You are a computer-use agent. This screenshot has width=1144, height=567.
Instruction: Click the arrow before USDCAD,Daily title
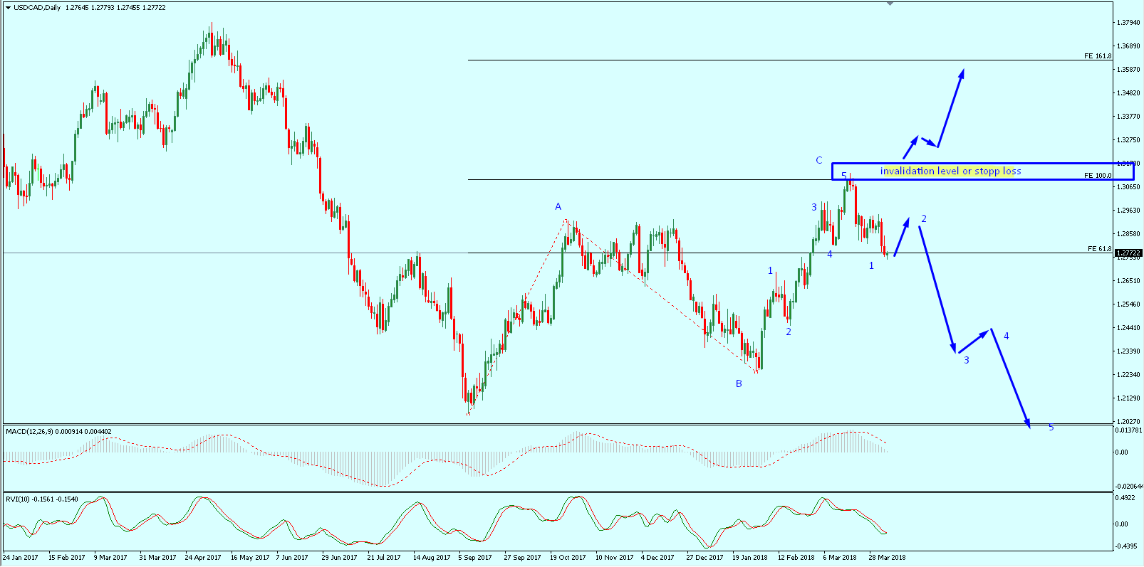tap(8, 8)
